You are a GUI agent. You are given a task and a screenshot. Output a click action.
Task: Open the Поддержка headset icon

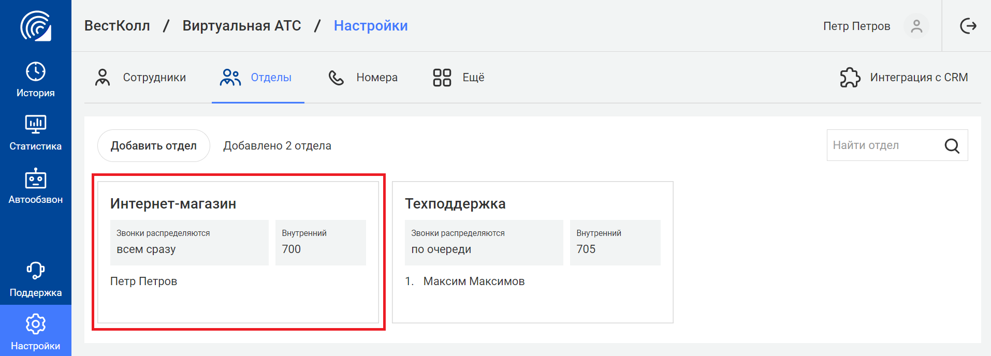click(36, 271)
